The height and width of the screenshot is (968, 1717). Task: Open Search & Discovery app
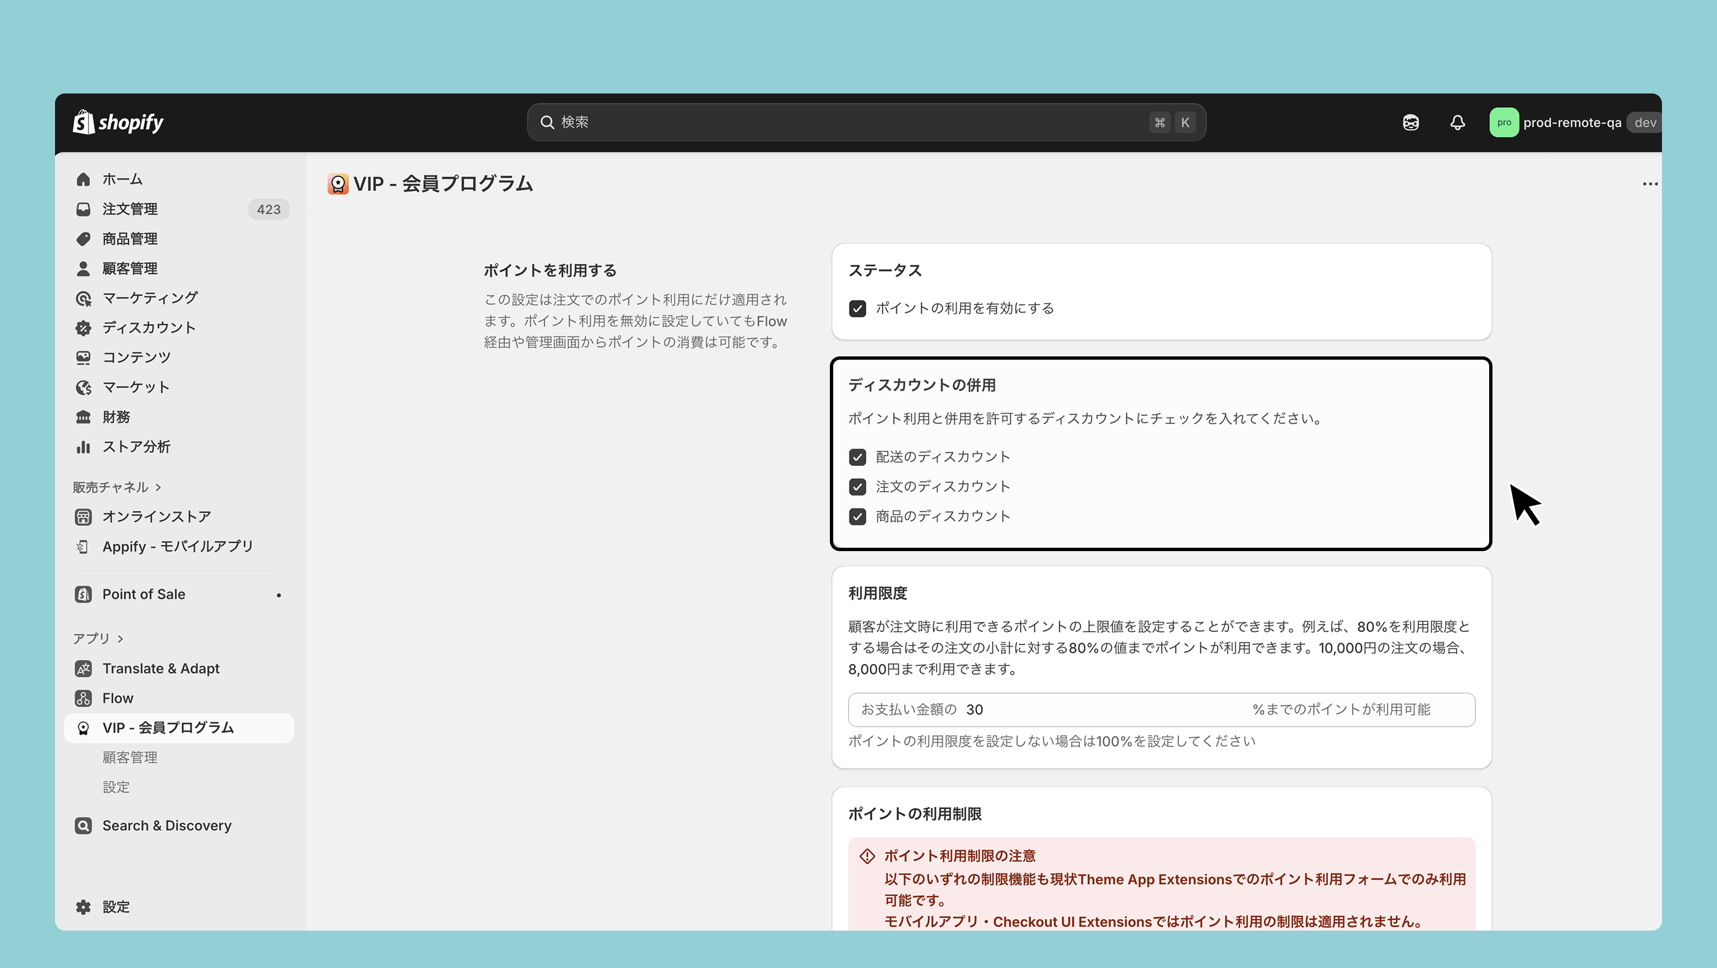[167, 826]
